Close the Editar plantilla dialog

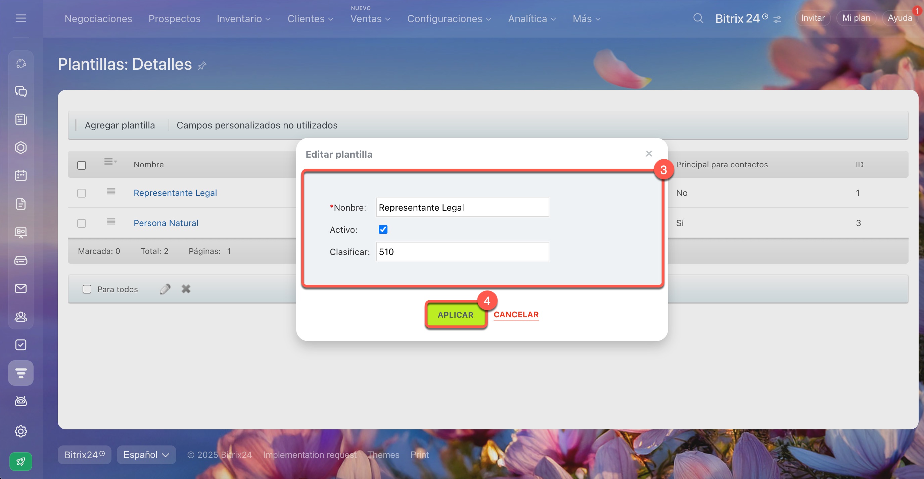click(649, 154)
